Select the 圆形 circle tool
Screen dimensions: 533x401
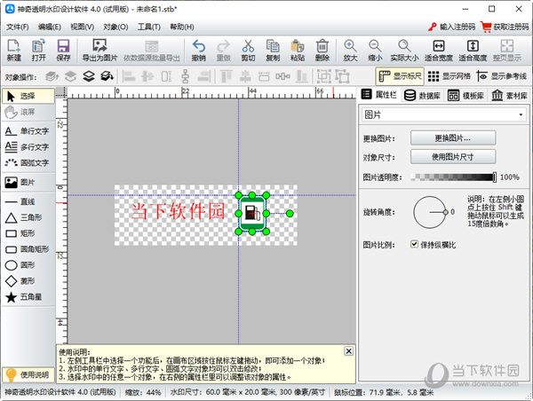(28, 265)
